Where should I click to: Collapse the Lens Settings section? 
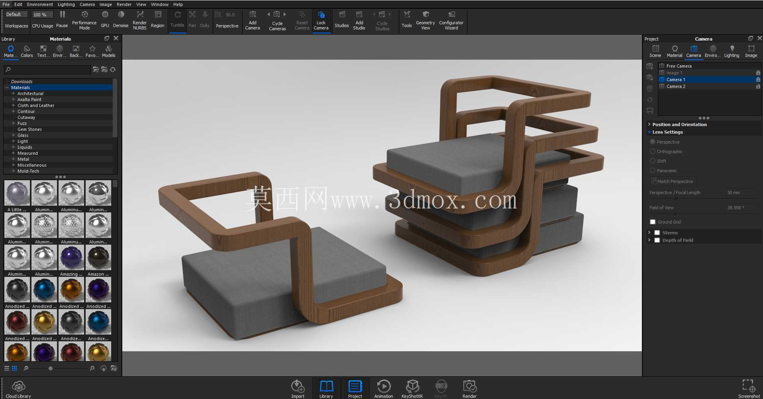(x=649, y=132)
